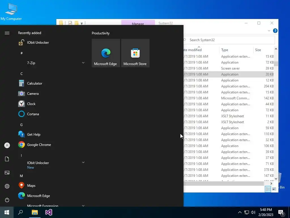Select the 59 KB Application row

pyautogui.click(x=229, y=128)
